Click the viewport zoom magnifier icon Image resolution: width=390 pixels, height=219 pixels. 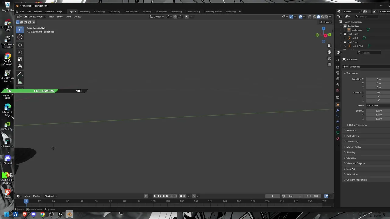(329, 46)
